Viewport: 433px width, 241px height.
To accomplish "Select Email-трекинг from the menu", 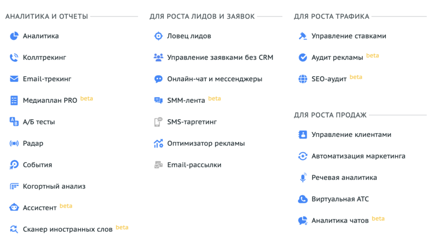I will [x=47, y=79].
